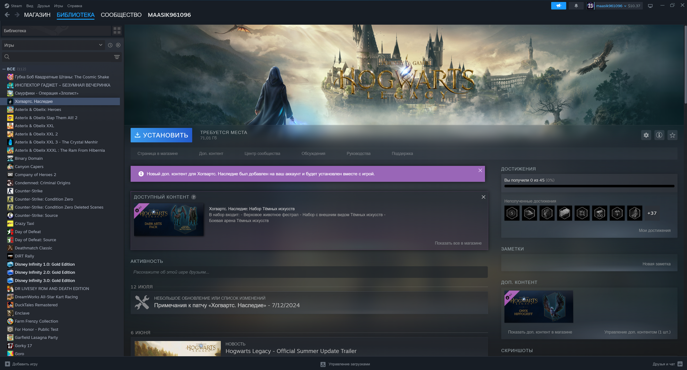Close the purple new DLC notification

480,170
